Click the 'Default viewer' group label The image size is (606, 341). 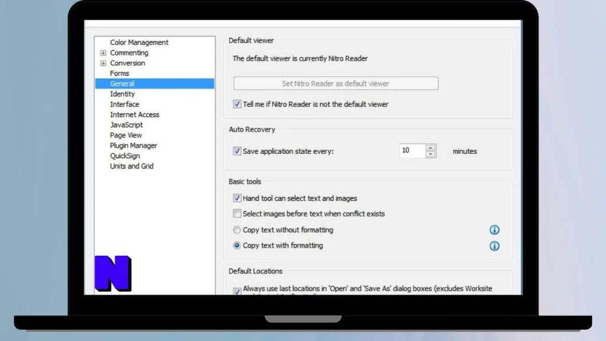pyautogui.click(x=251, y=40)
